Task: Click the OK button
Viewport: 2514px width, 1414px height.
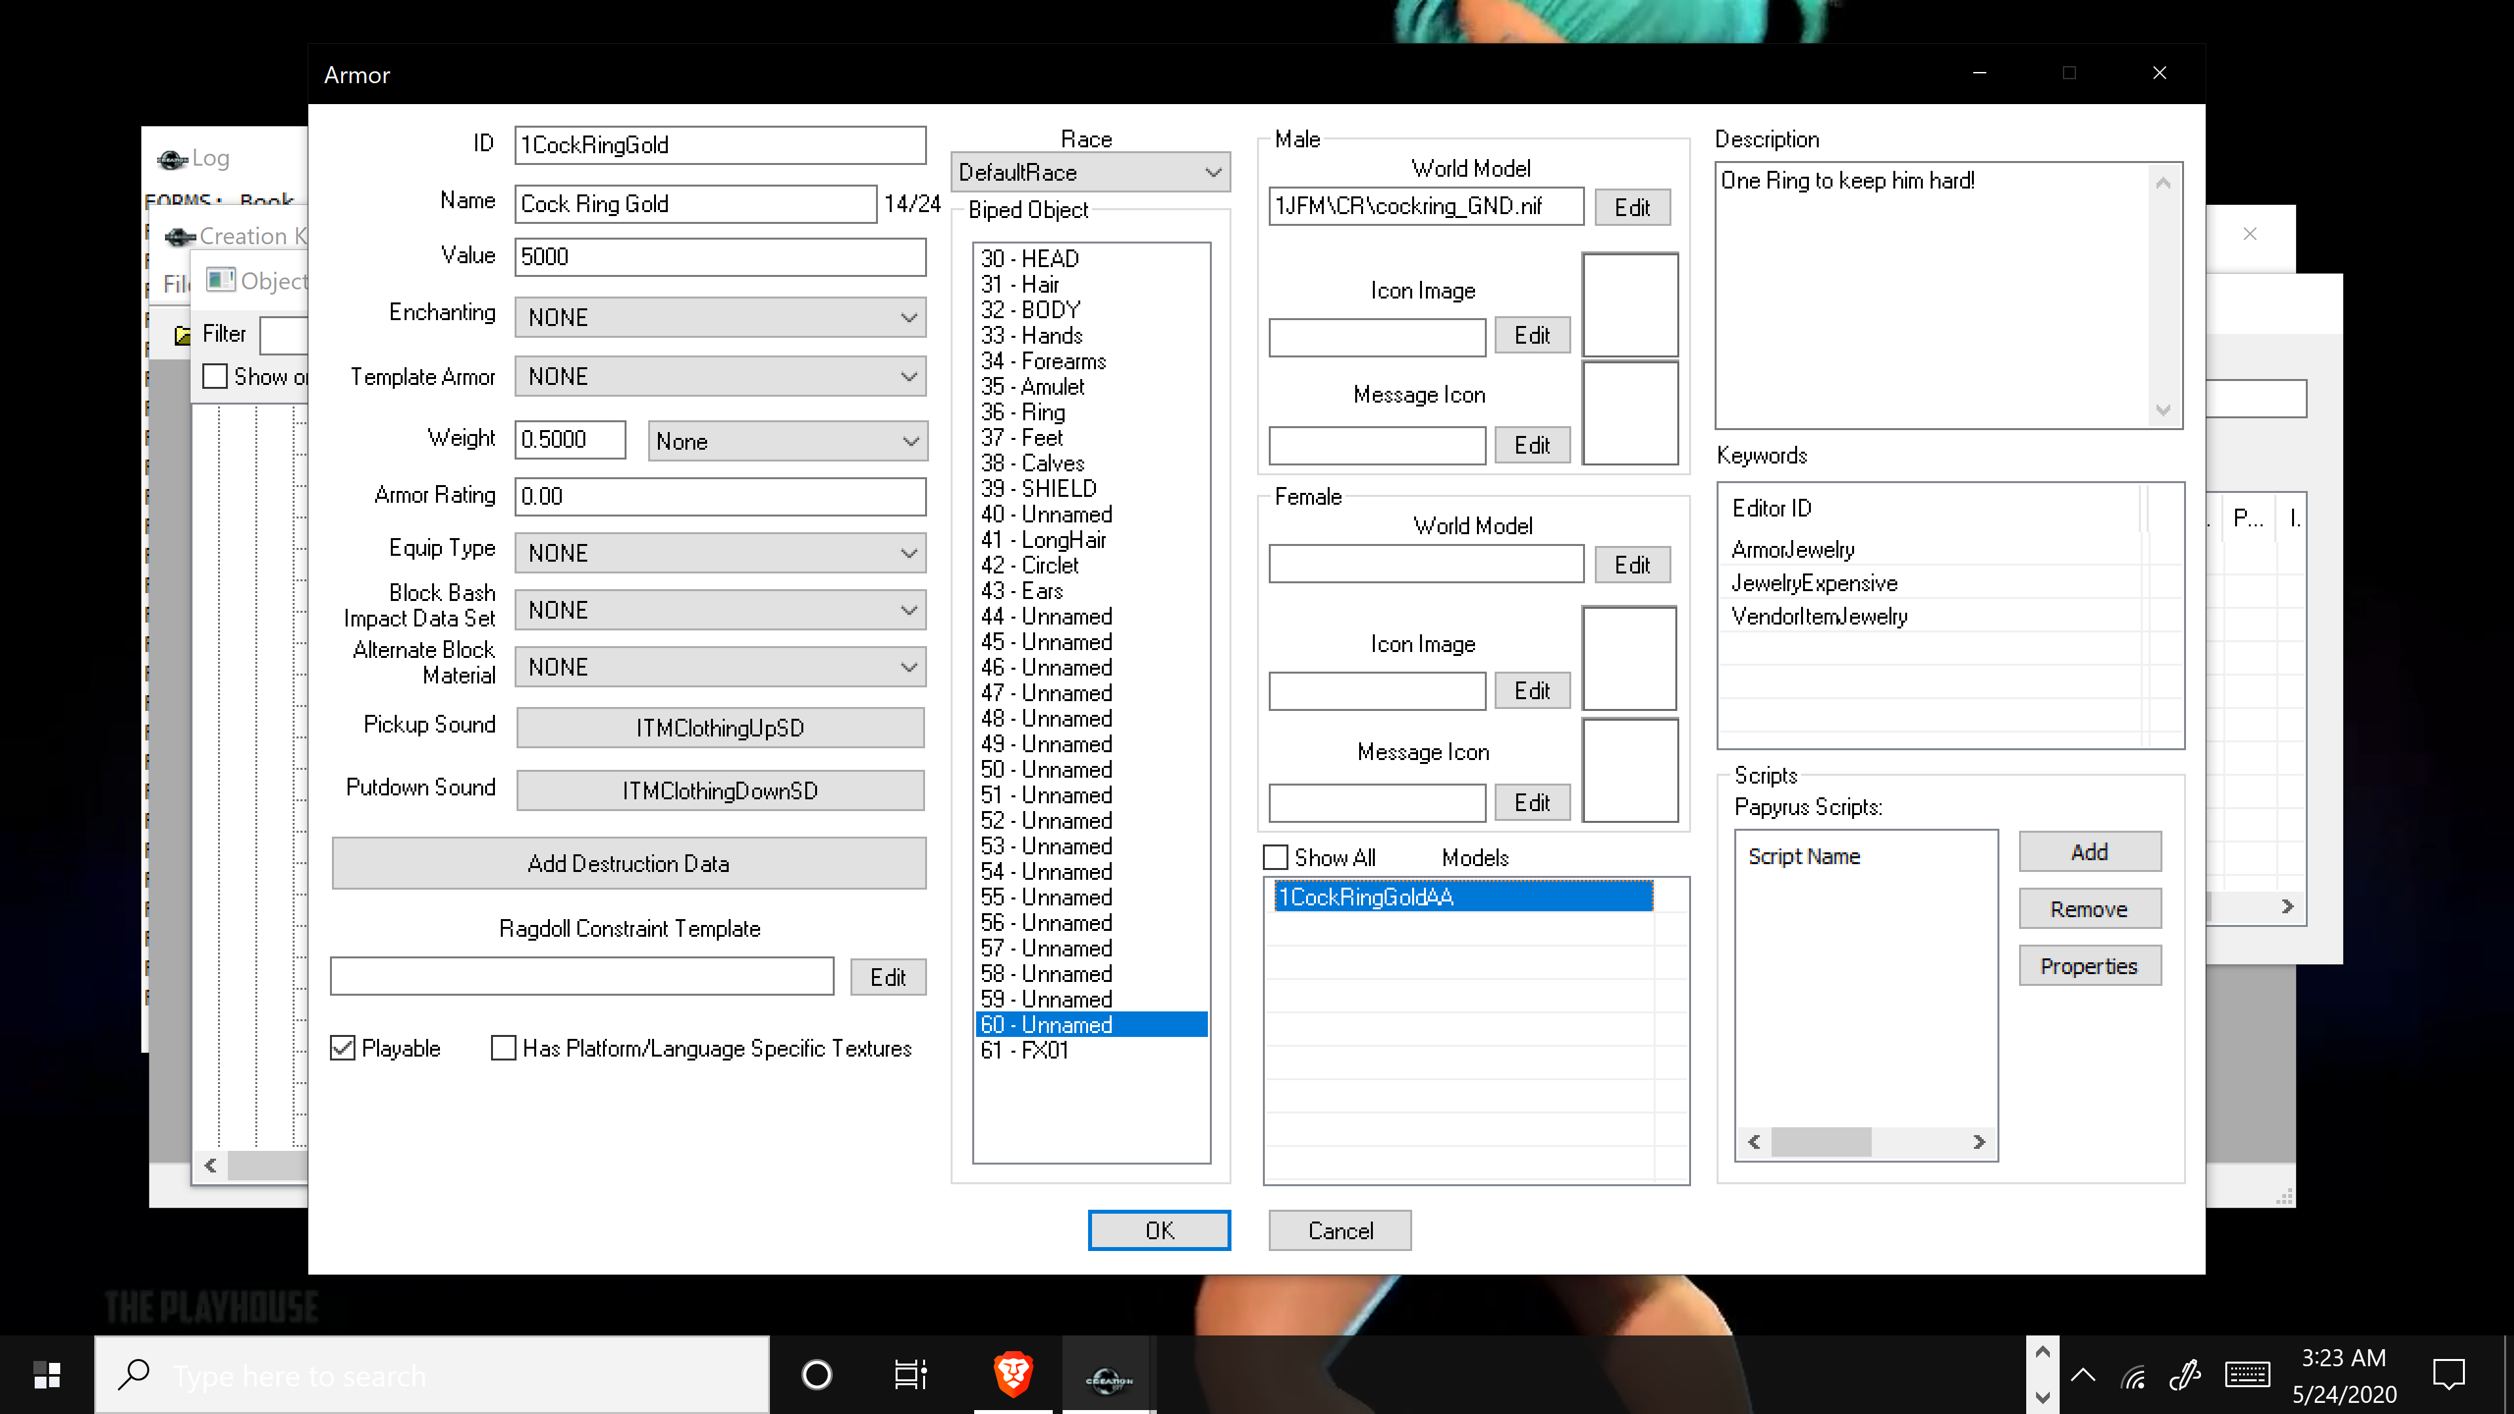Action: point(1159,1229)
